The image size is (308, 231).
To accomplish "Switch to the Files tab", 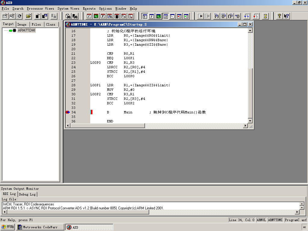I will 36,24.
